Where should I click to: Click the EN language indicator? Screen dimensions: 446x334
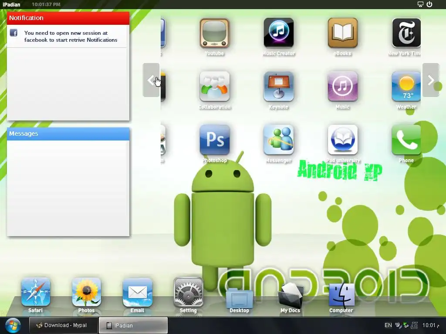(x=388, y=325)
